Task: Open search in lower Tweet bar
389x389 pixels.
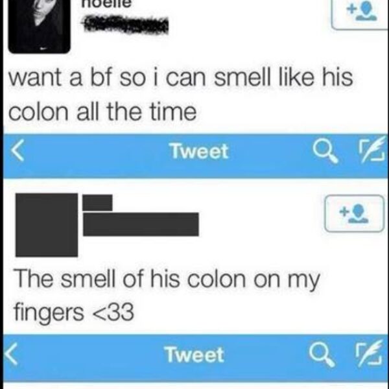Action: click(322, 355)
